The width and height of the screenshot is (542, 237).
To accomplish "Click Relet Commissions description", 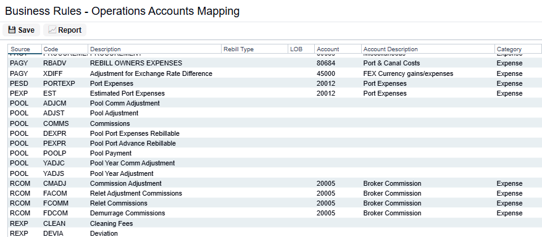I will (x=119, y=203).
